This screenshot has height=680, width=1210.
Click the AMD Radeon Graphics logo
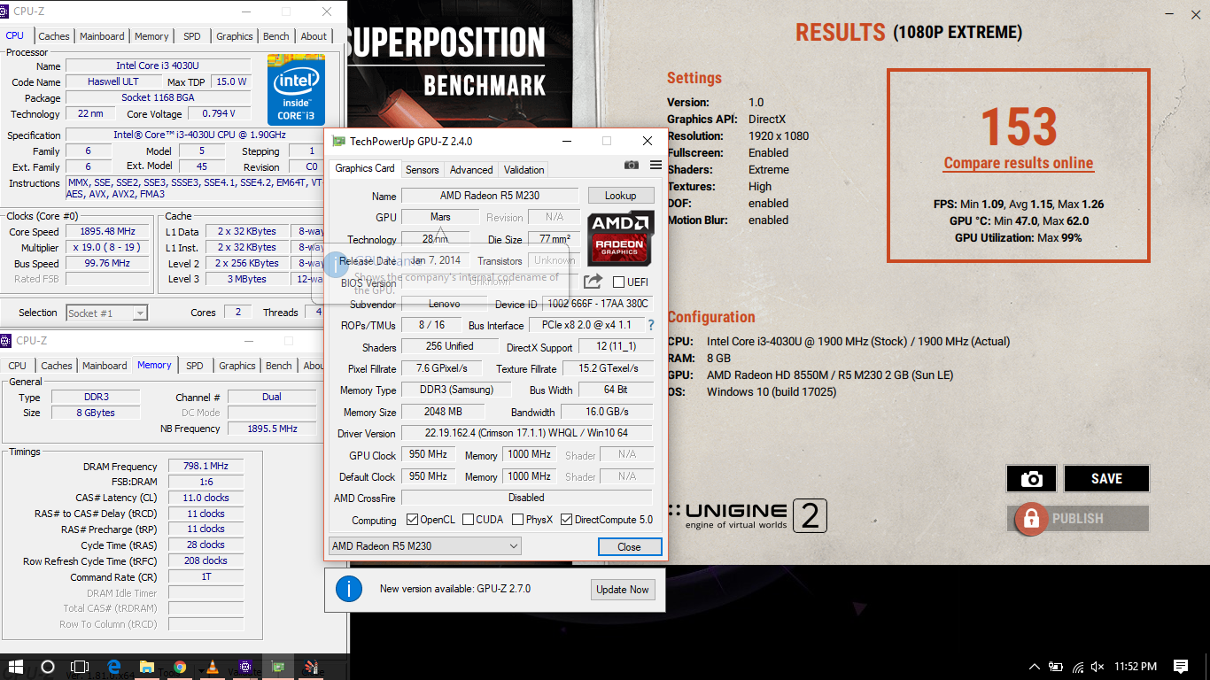(x=621, y=238)
